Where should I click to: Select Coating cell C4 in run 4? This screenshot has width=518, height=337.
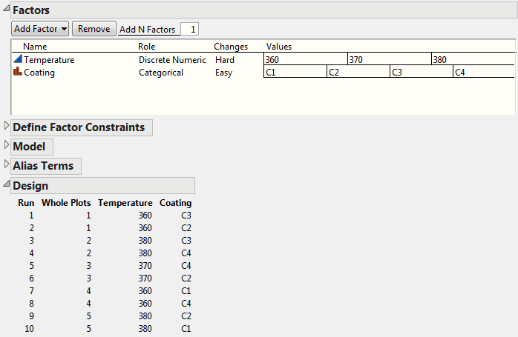[x=186, y=253]
